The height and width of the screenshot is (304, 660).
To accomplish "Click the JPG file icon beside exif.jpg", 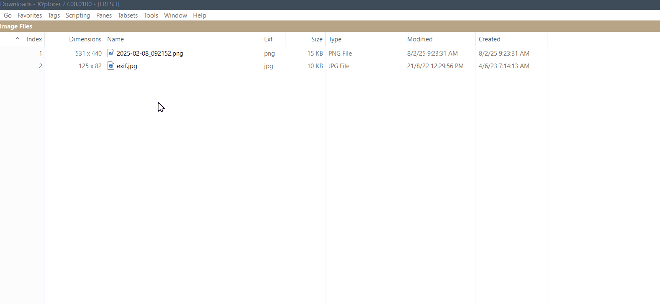I will (x=111, y=66).
